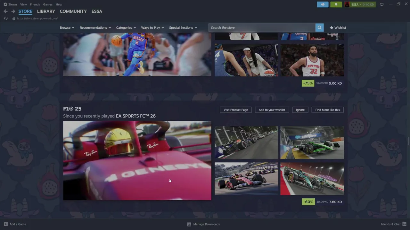Viewport: 410px width, 230px height.
Task: Click Visit Product Page for F1 25
Action: [x=236, y=110]
